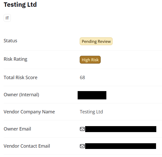Open the redacted Vendor Contact Email address
This screenshot has height=157, width=162.
121,146
